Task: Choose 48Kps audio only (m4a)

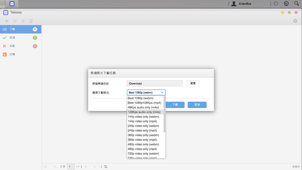Action: (145, 108)
